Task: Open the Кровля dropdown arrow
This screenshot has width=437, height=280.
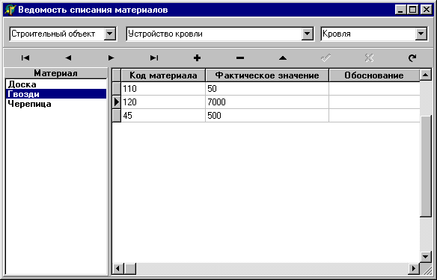Action: (421, 34)
